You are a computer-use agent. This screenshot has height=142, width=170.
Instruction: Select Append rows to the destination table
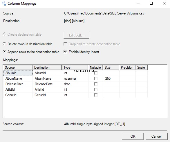coord(4,52)
